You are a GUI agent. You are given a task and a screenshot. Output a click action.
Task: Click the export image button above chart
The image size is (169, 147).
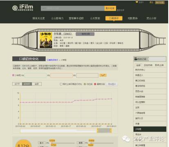112,84
